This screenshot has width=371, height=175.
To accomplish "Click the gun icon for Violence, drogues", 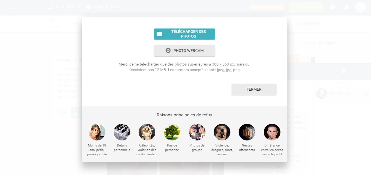I will pos(222,132).
